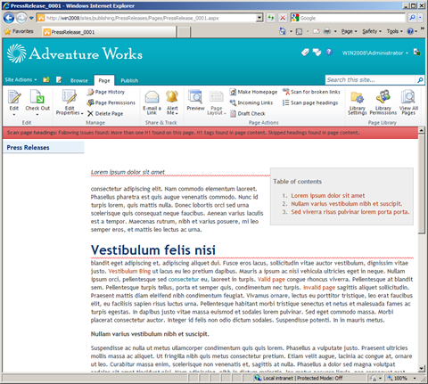Open Library Settings

coord(358,102)
